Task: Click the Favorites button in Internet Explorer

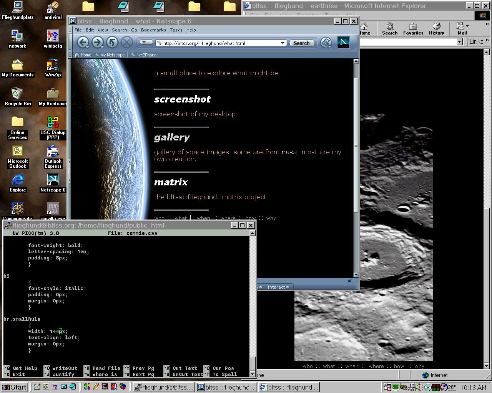Action: pyautogui.click(x=413, y=29)
